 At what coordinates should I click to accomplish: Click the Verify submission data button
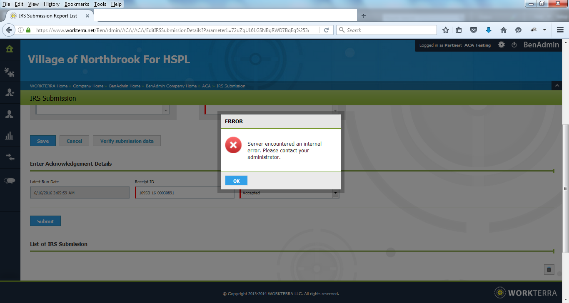point(127,141)
